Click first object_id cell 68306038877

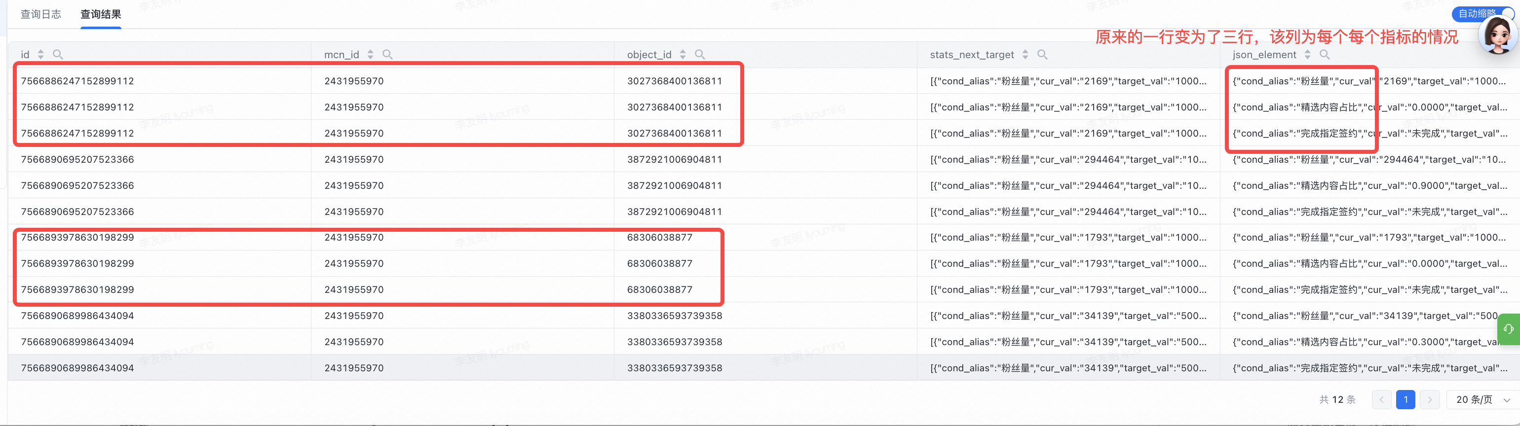click(x=660, y=238)
